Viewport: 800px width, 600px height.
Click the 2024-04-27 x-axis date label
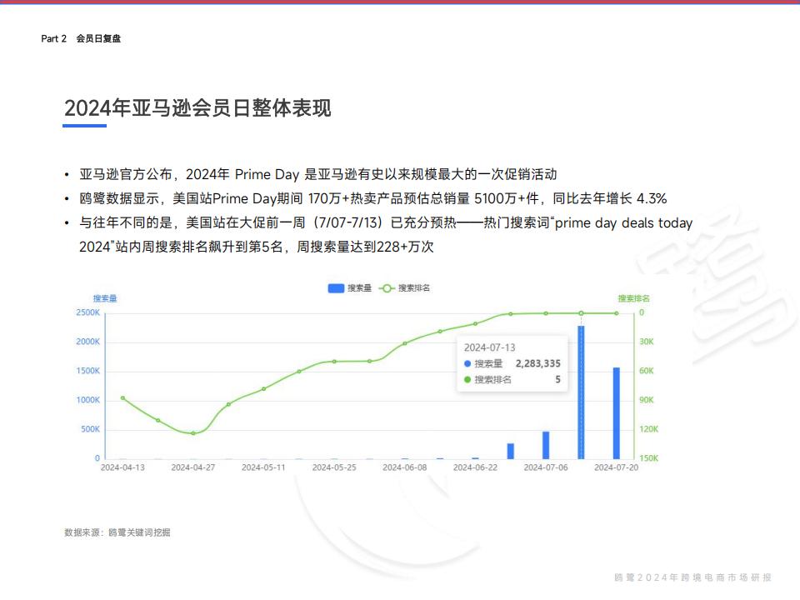pyautogui.click(x=193, y=467)
